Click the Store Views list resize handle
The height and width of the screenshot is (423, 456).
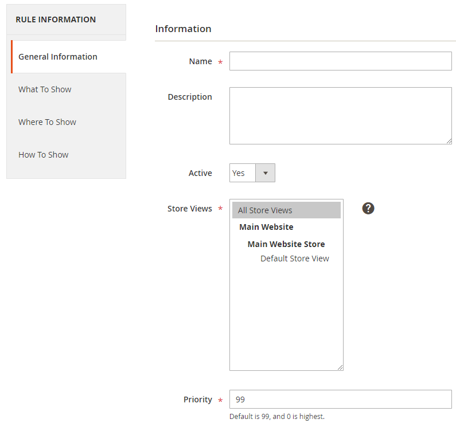click(340, 367)
